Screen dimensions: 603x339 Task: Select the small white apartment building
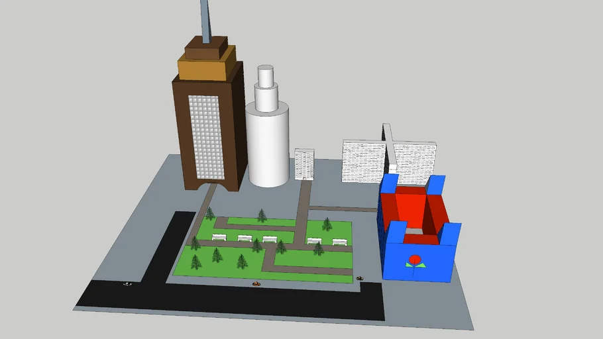(x=304, y=164)
